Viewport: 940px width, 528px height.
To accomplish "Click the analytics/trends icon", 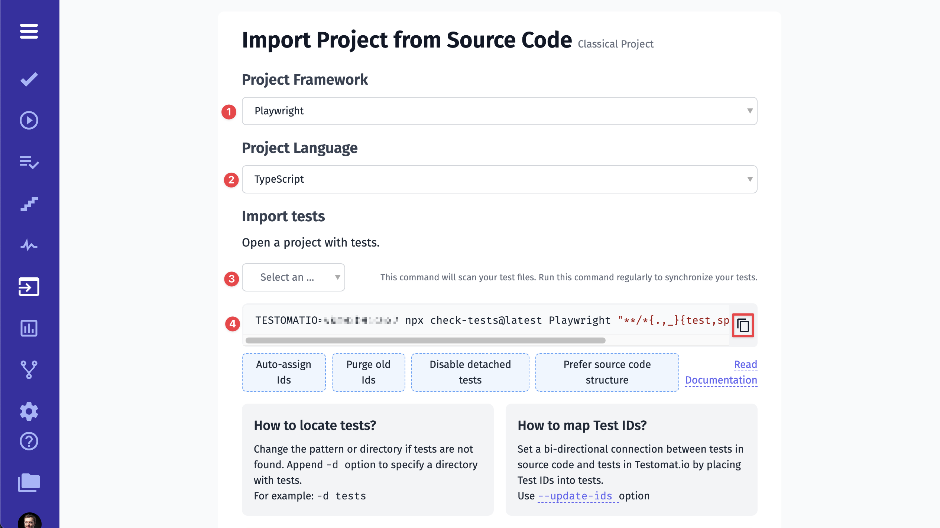I will (29, 245).
